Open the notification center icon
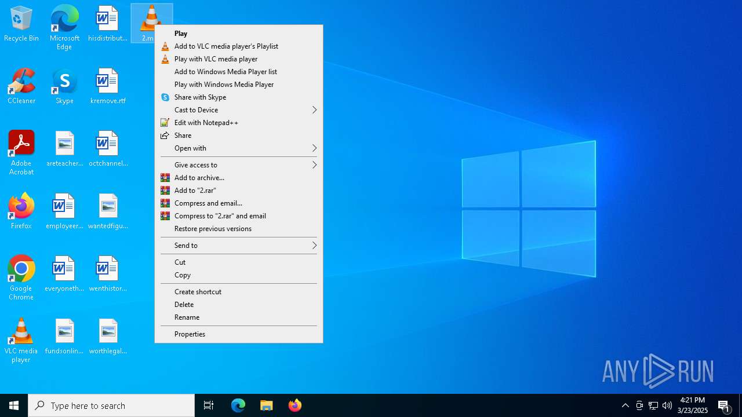This screenshot has height=417, width=742. pyautogui.click(x=723, y=405)
